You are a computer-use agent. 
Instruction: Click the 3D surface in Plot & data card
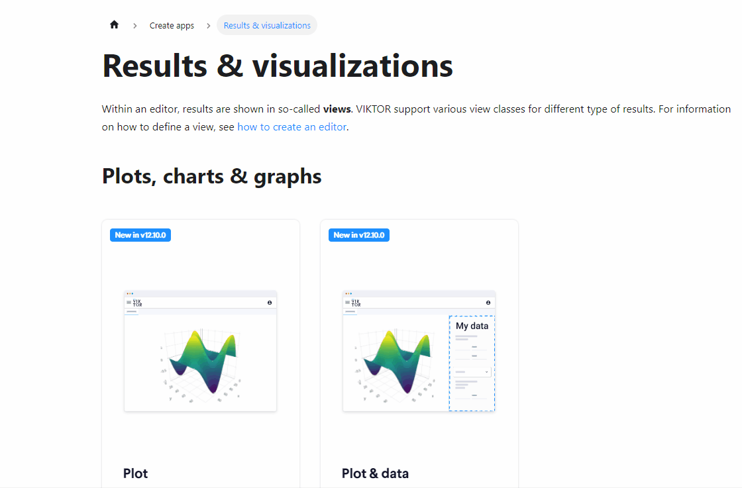396,361
